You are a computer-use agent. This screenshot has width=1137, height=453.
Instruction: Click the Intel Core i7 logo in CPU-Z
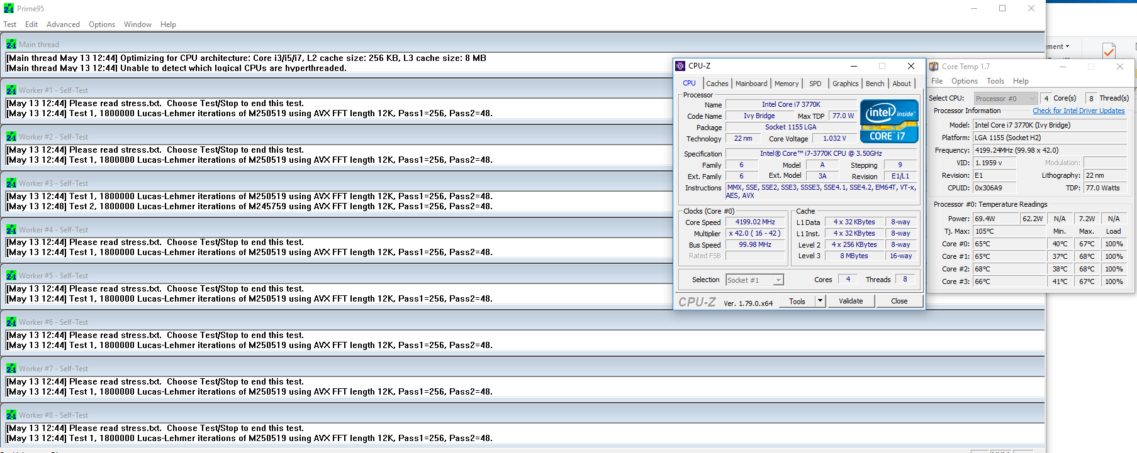tap(889, 121)
